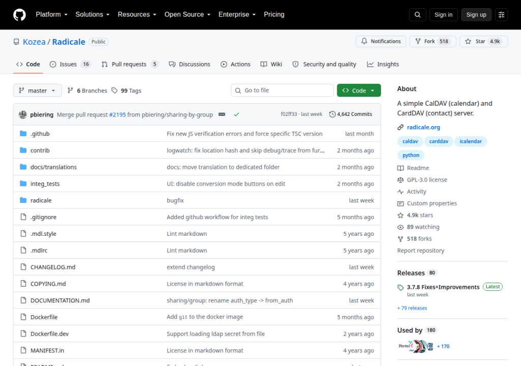
Task: Click the caldav topic tag
Action: (x=410, y=141)
